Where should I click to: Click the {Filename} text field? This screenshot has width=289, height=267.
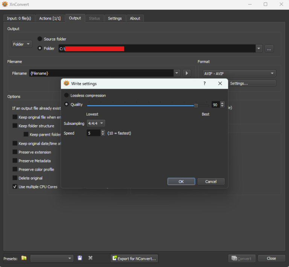tap(101, 73)
